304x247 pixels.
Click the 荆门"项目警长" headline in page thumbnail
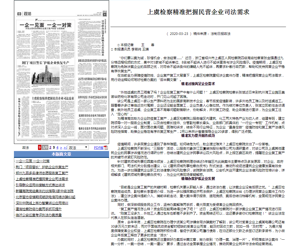tap(45, 63)
